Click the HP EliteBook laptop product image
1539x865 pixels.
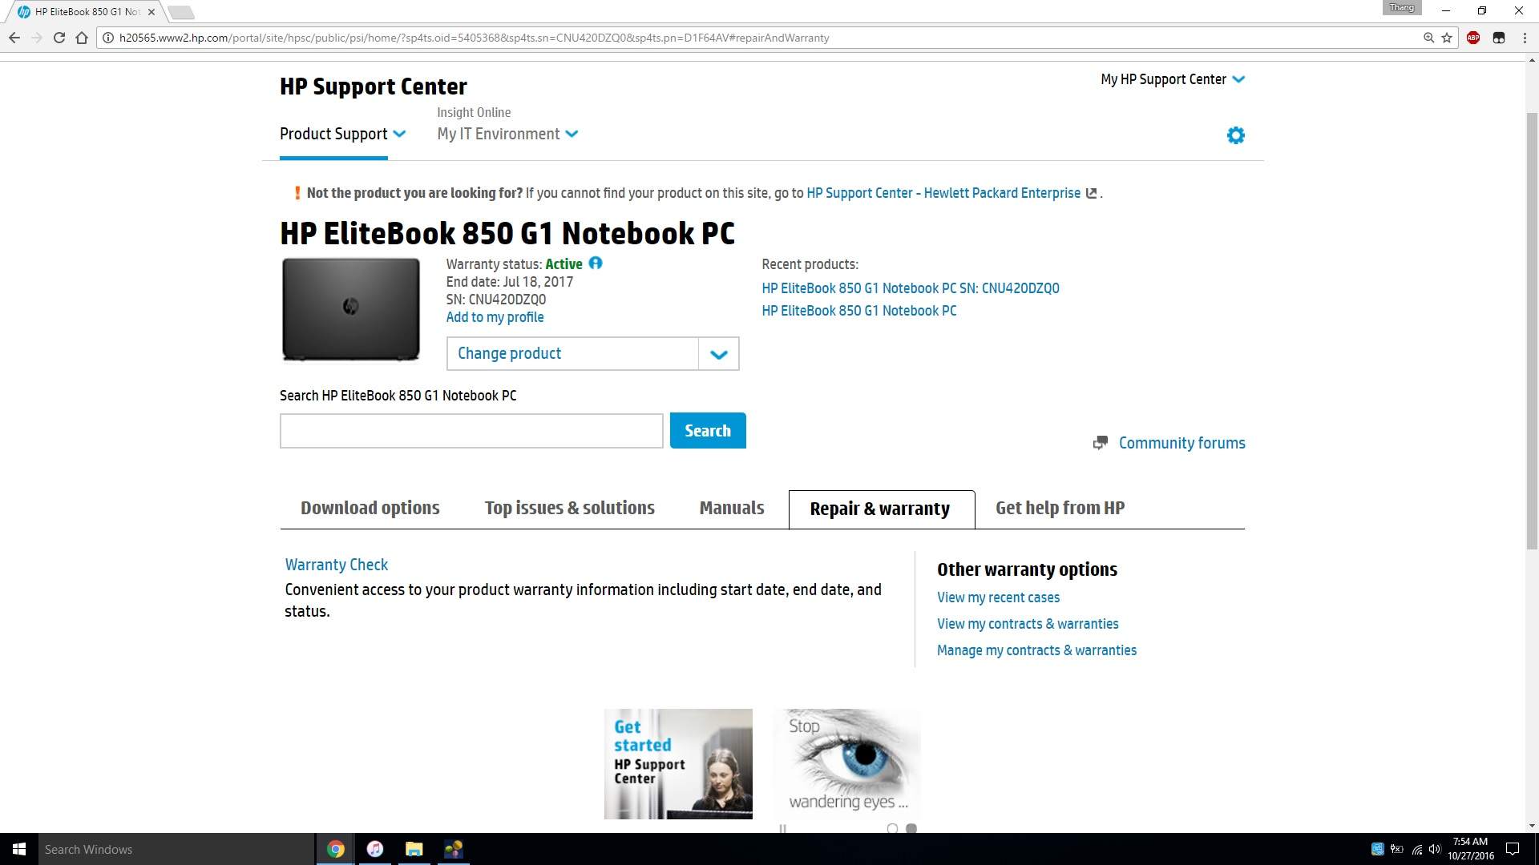click(351, 309)
